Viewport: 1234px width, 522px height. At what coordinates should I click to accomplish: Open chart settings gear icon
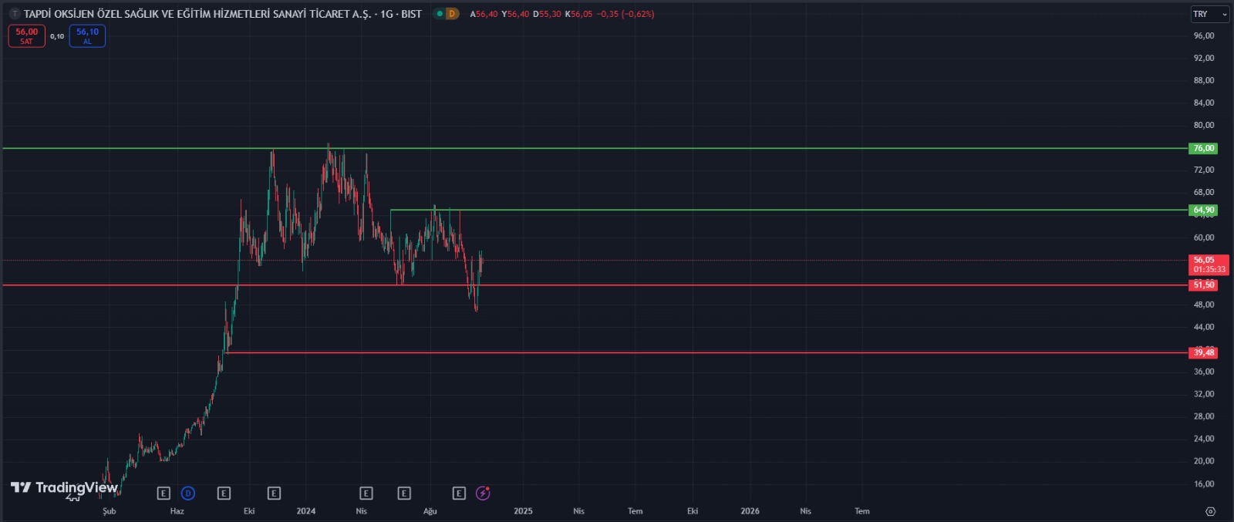1210,511
